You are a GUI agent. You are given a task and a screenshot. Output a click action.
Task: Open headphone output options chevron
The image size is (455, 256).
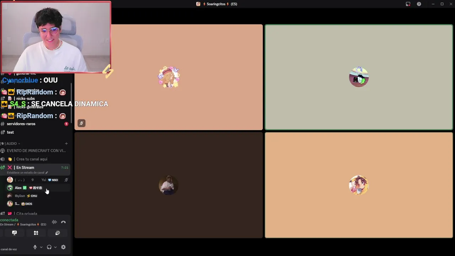point(55,247)
